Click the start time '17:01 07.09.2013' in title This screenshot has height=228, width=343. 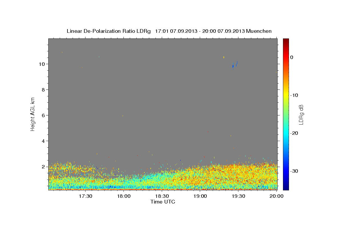coord(176,31)
